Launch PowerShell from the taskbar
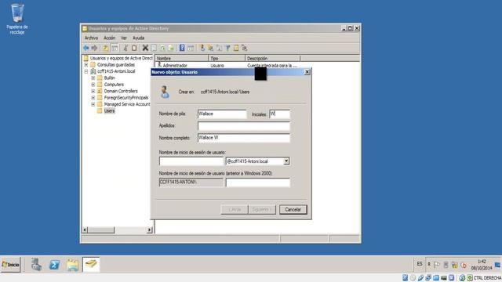Image resolution: width=502 pixels, height=282 pixels. [x=54, y=265]
